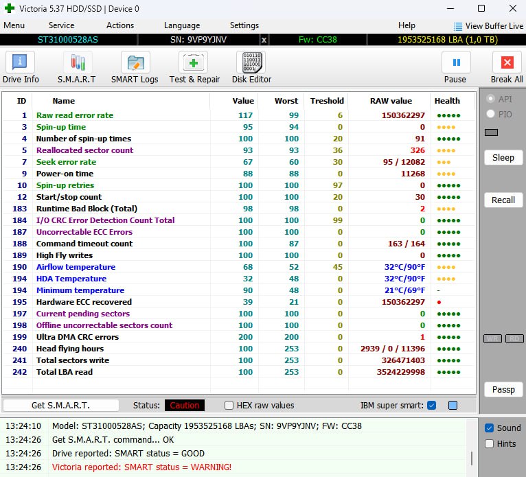Image resolution: width=526 pixels, height=477 pixels.
Task: Toggle the IBM super smart checkbox
Action: point(431,405)
